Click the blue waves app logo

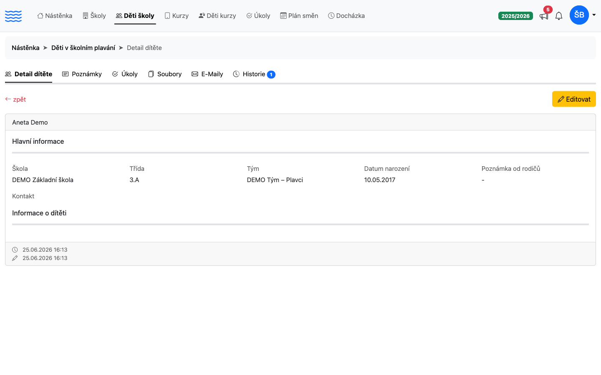13,16
